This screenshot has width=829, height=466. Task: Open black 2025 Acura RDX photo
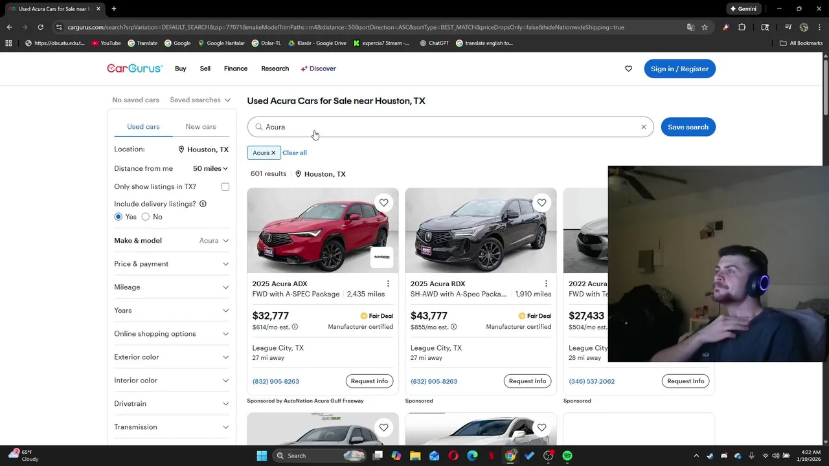[481, 230]
